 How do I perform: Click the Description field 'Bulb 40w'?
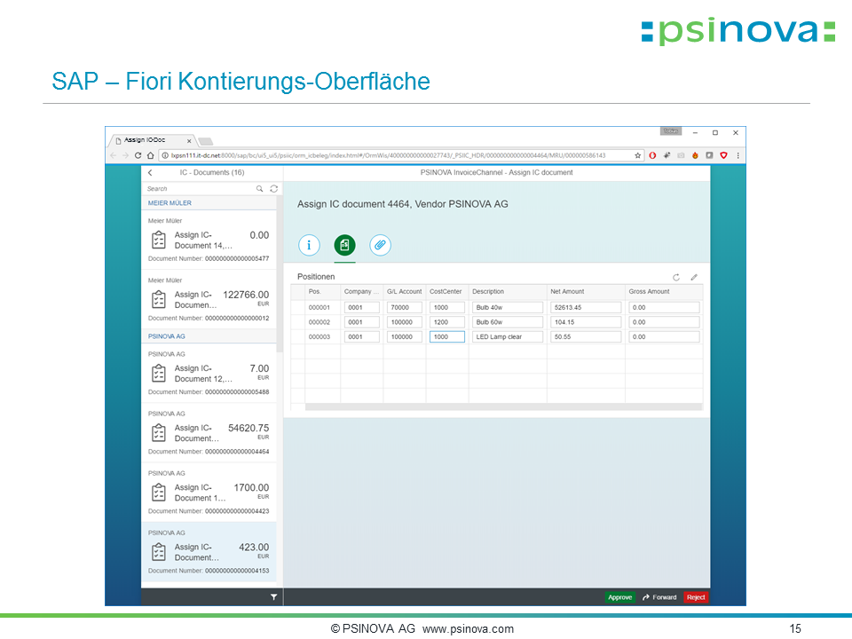tap(507, 308)
